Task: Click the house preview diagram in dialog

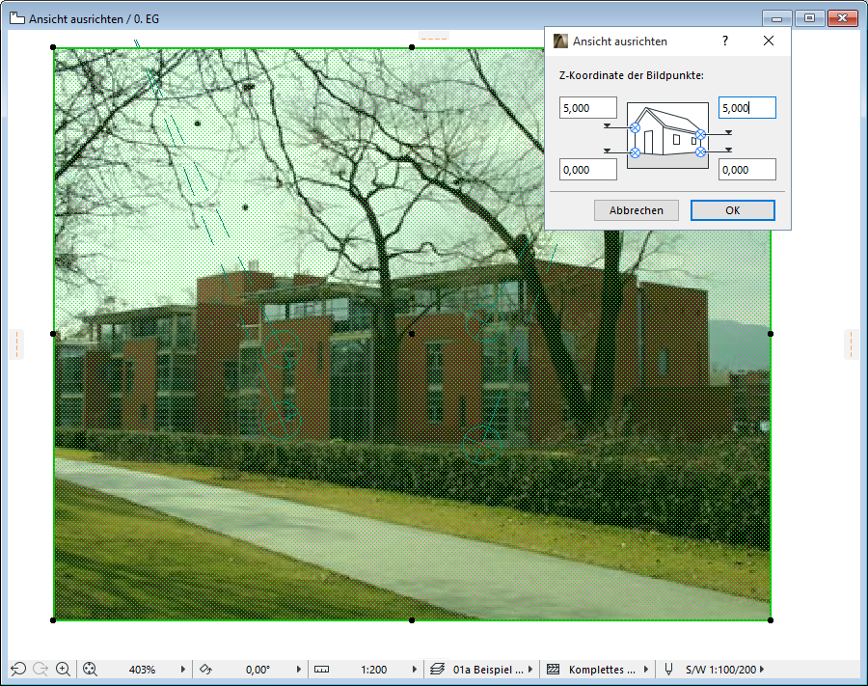Action: click(667, 136)
